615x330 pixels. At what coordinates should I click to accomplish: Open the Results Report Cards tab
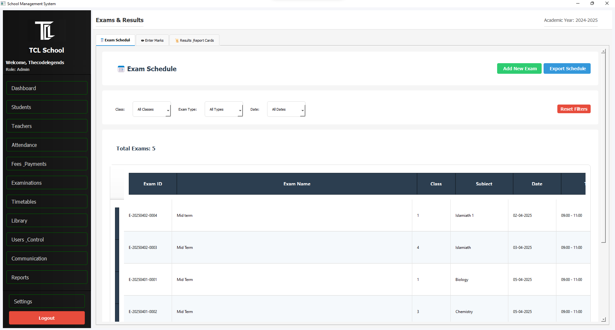coord(194,40)
